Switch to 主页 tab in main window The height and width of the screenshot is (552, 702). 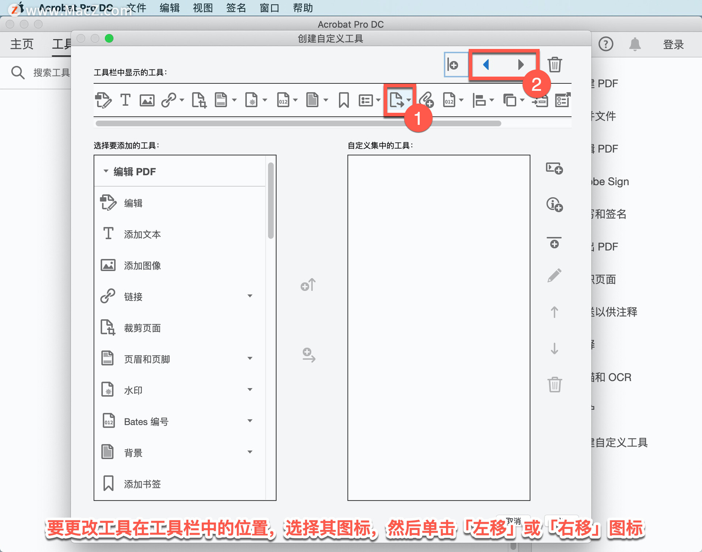point(22,44)
